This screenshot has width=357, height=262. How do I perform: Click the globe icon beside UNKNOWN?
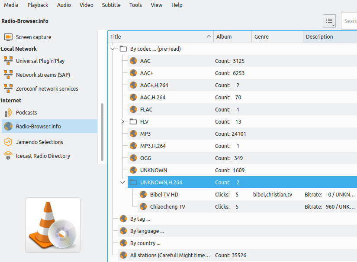(x=133, y=170)
